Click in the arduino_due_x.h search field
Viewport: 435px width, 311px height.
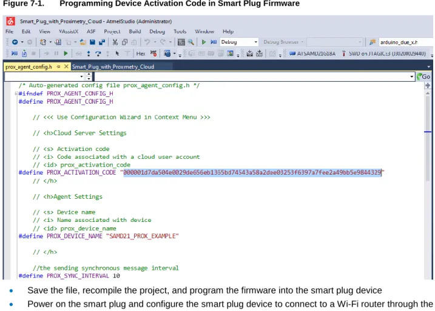coord(406,42)
